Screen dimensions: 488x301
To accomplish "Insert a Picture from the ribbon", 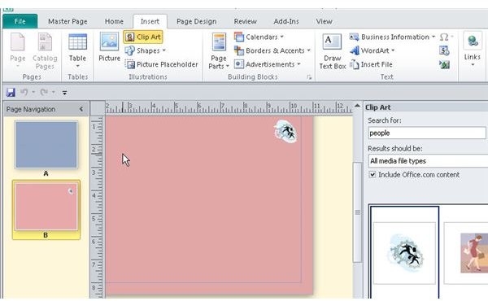I will click(109, 46).
